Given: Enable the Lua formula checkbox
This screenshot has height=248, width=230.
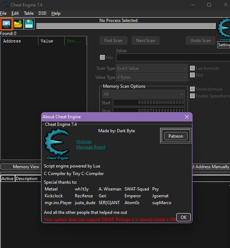Looking at the screenshot, I should [x=193, y=68].
